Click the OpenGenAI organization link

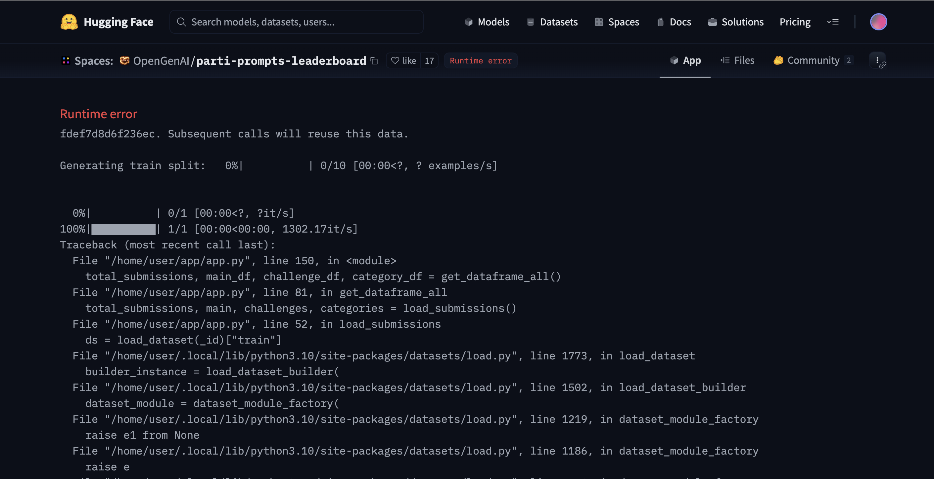pyautogui.click(x=161, y=61)
